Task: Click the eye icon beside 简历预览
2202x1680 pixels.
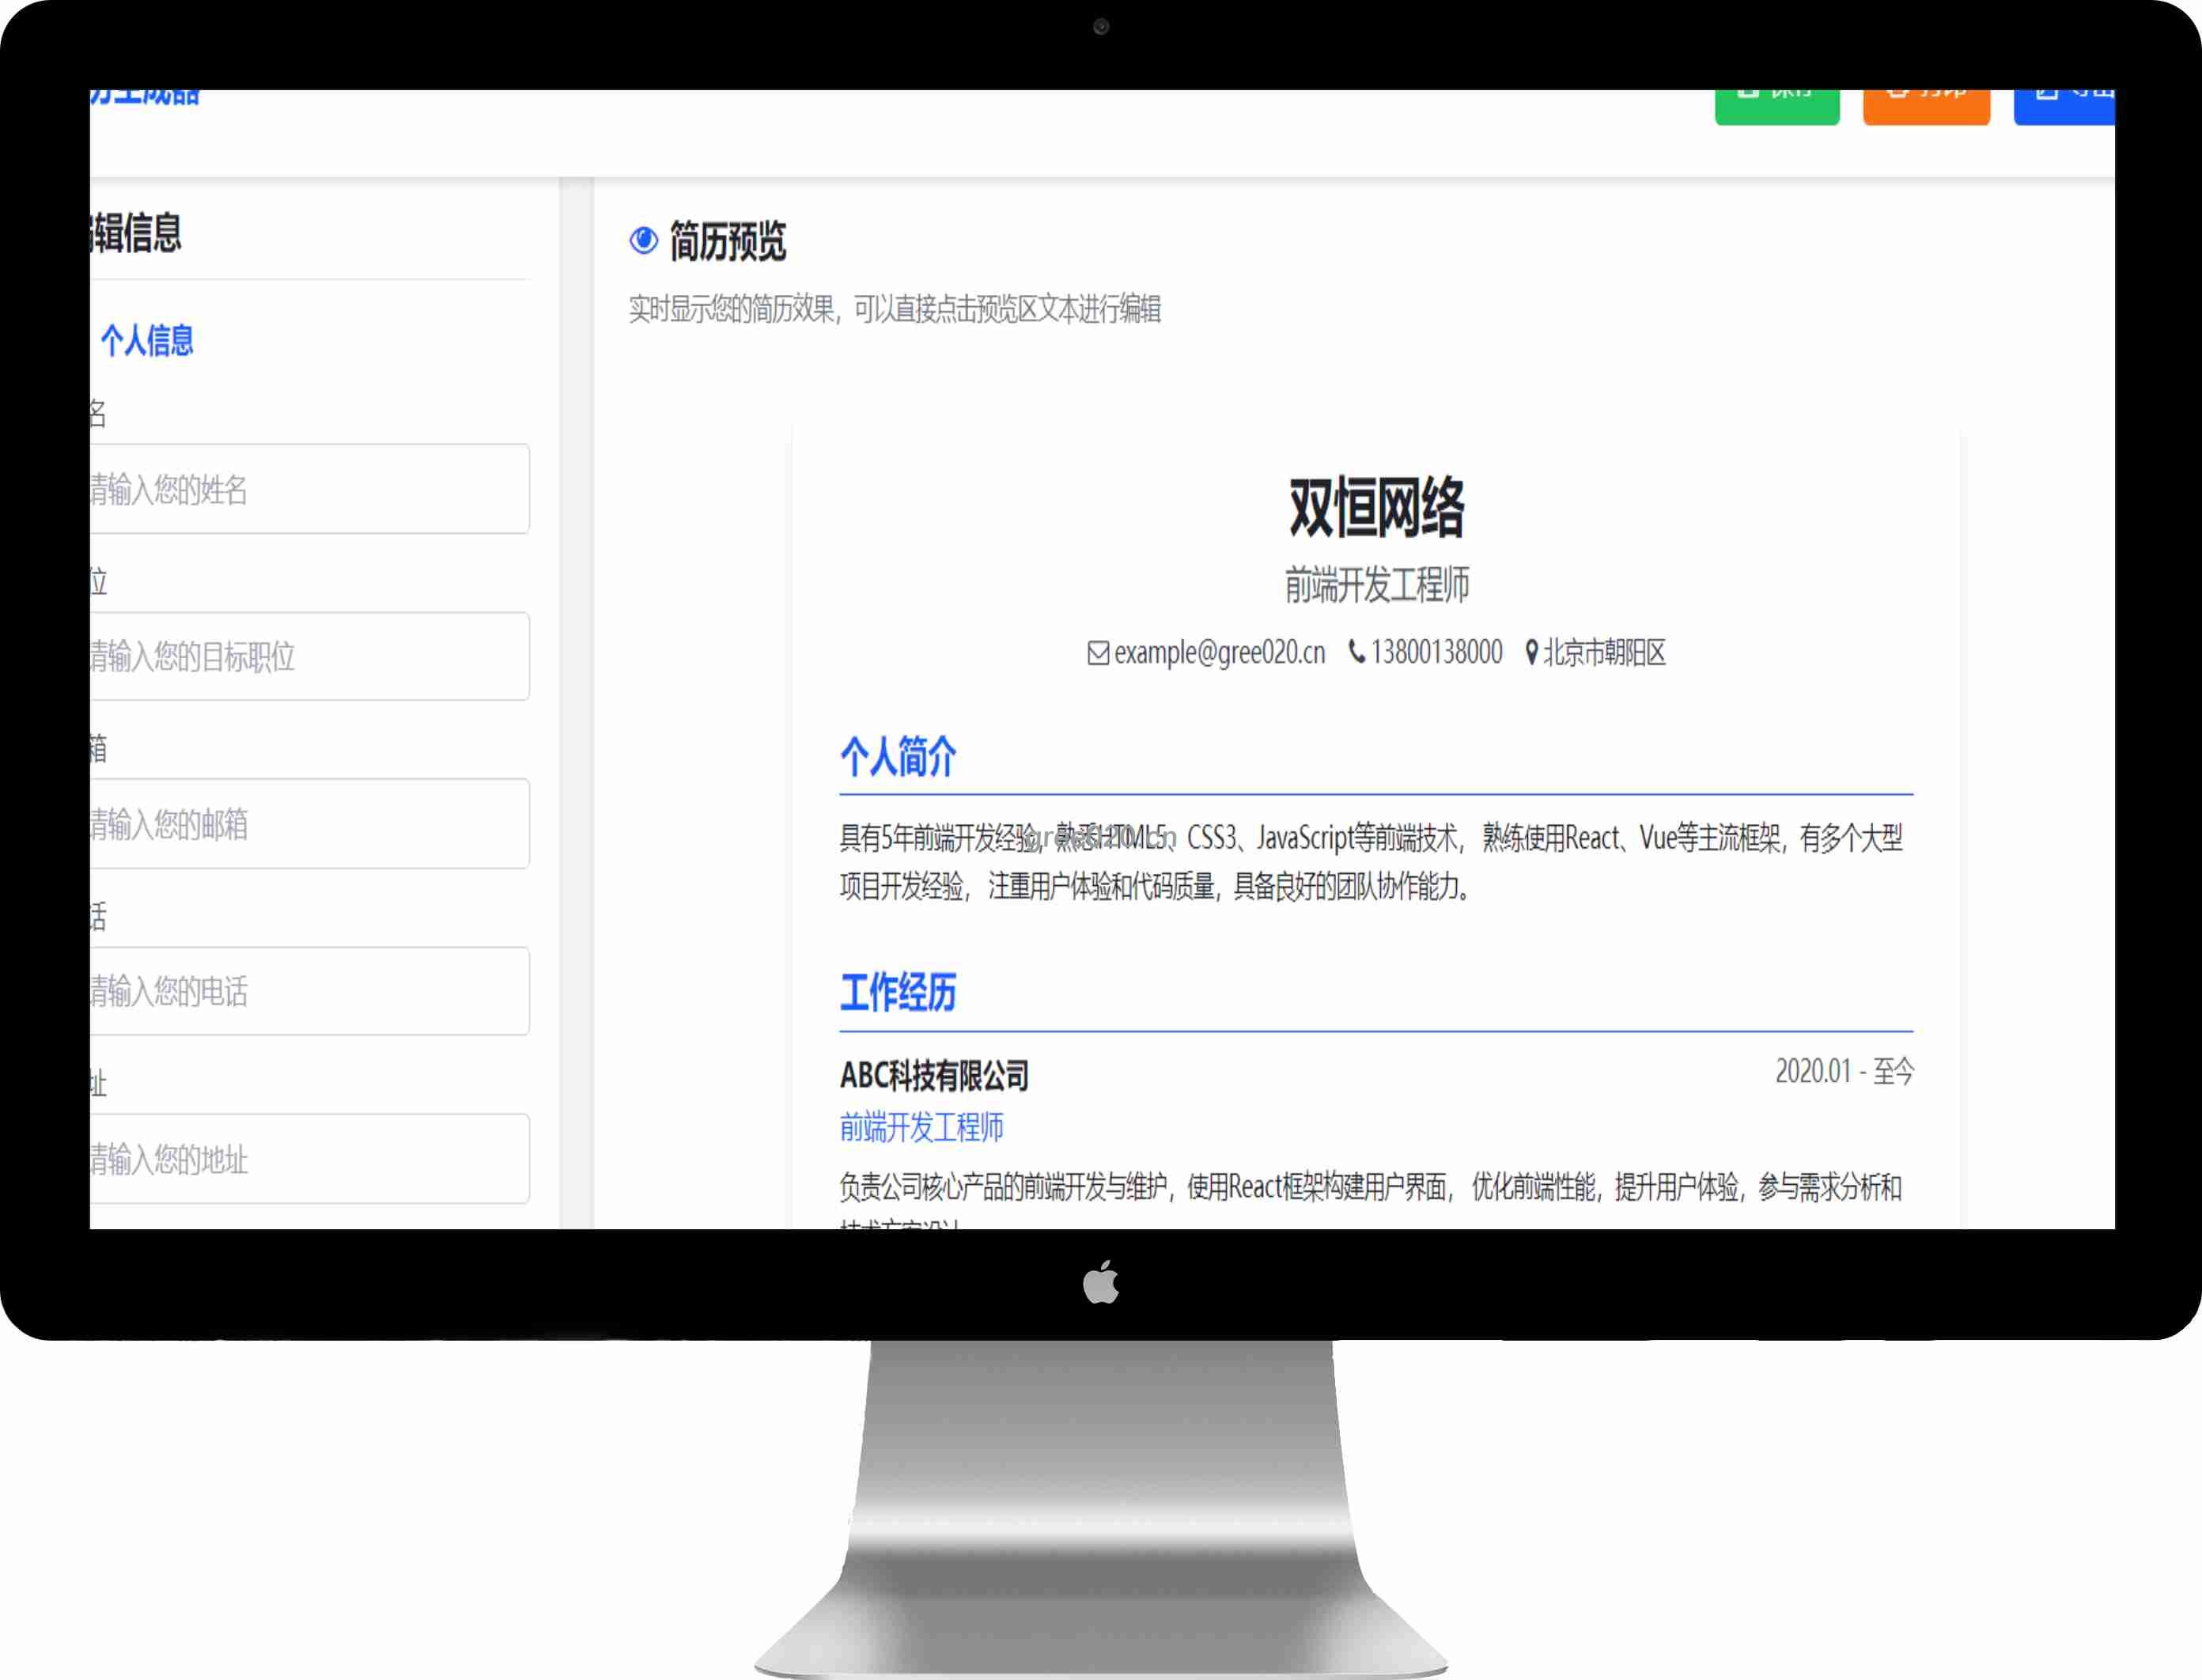Action: (643, 240)
